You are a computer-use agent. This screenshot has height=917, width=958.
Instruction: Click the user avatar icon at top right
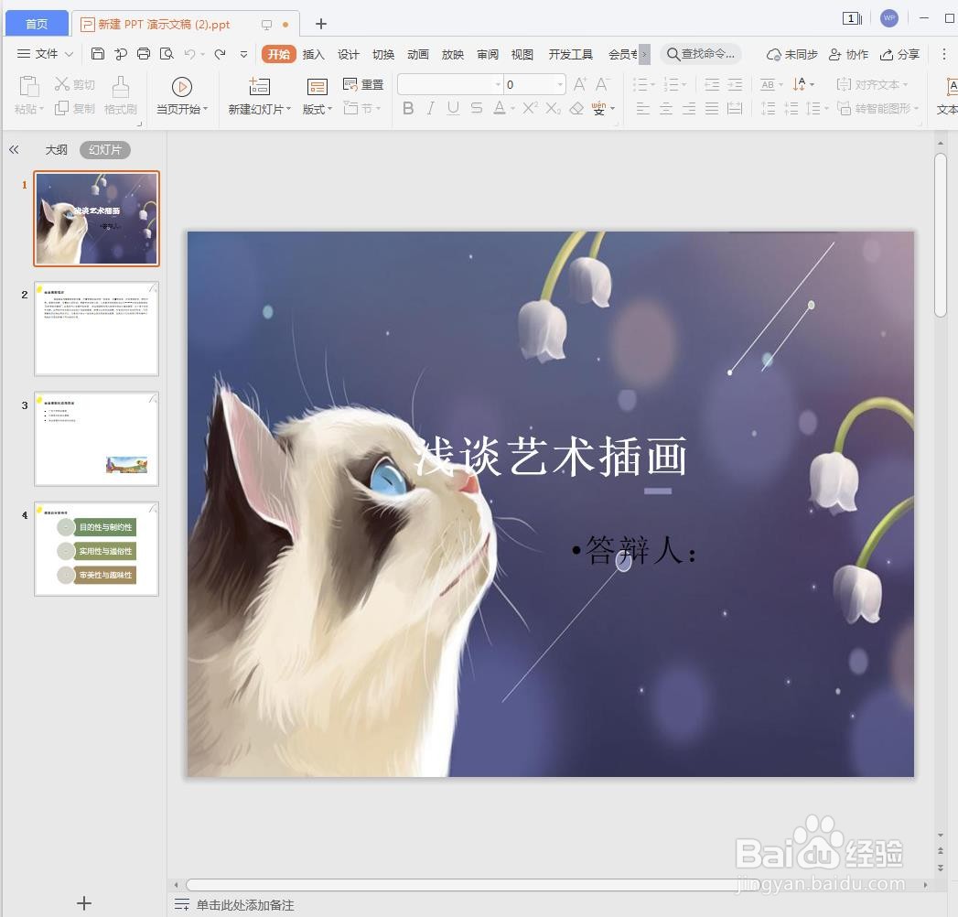(x=889, y=18)
